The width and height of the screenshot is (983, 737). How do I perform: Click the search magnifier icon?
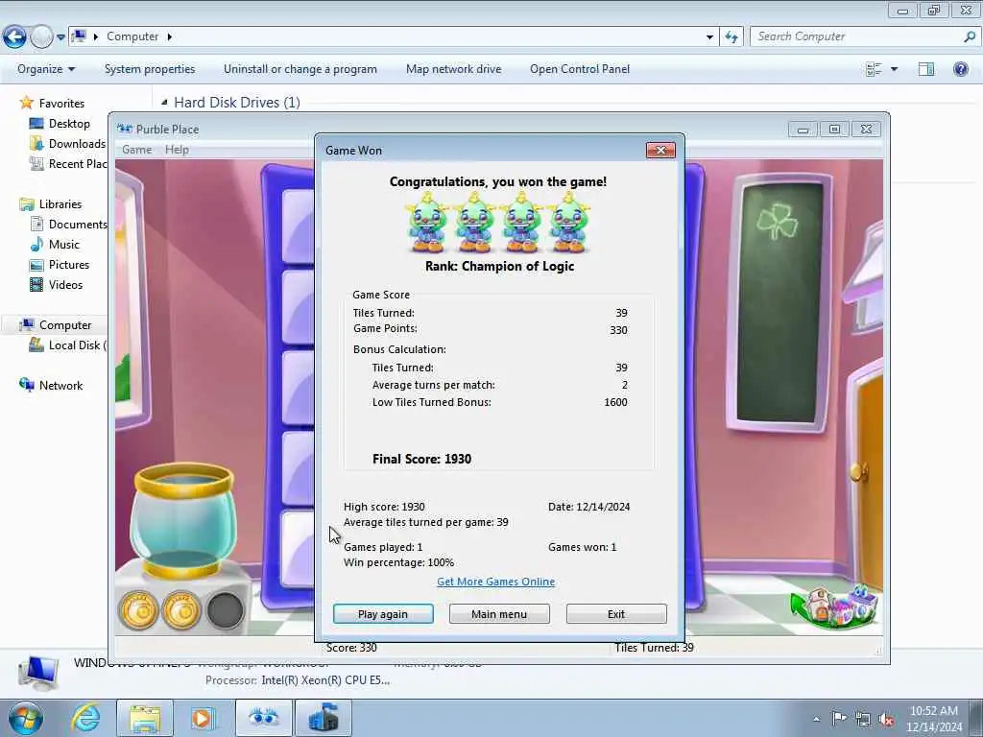pos(970,36)
